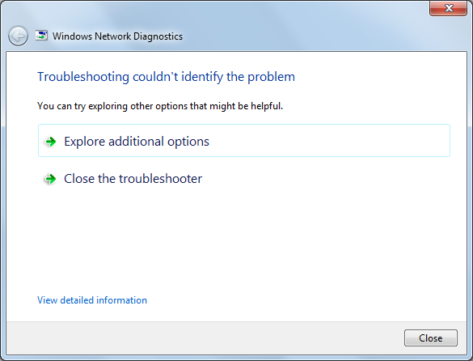Click the word 'information' in the bottom link
The width and height of the screenshot is (473, 361).
(121, 300)
